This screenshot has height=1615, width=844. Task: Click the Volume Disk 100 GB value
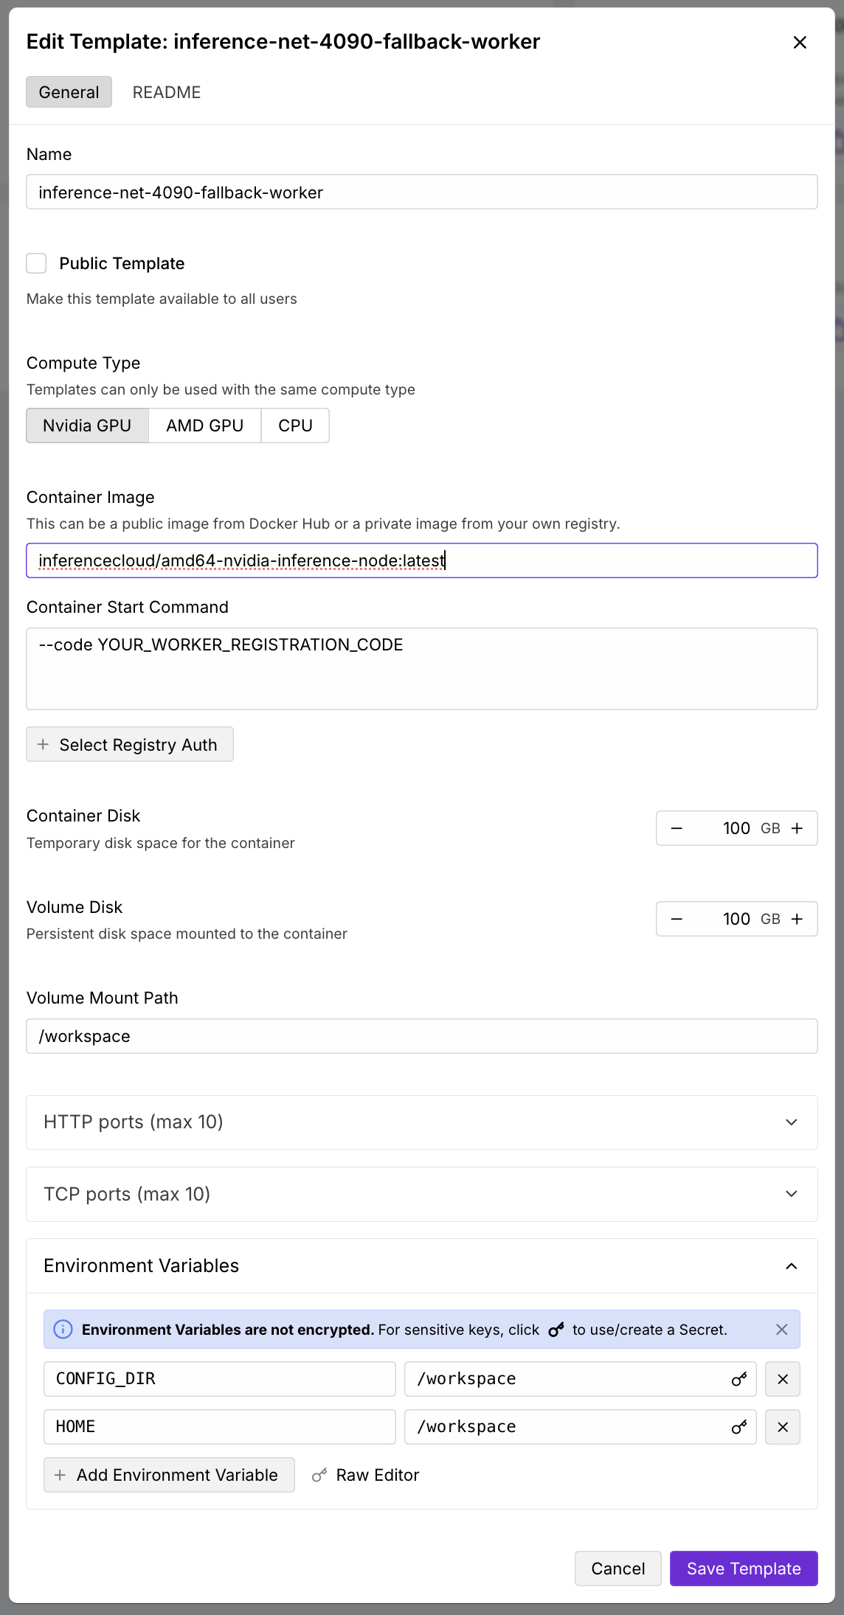pos(736,919)
